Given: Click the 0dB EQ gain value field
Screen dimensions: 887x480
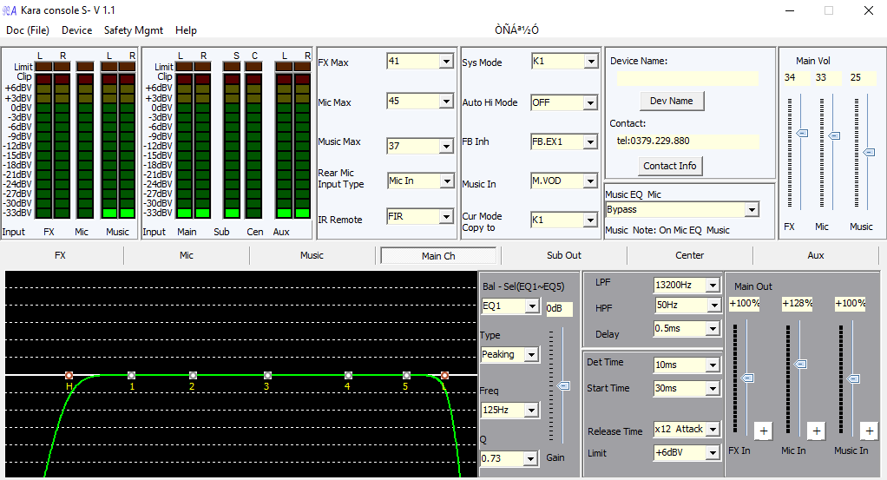Looking at the screenshot, I should point(559,309).
